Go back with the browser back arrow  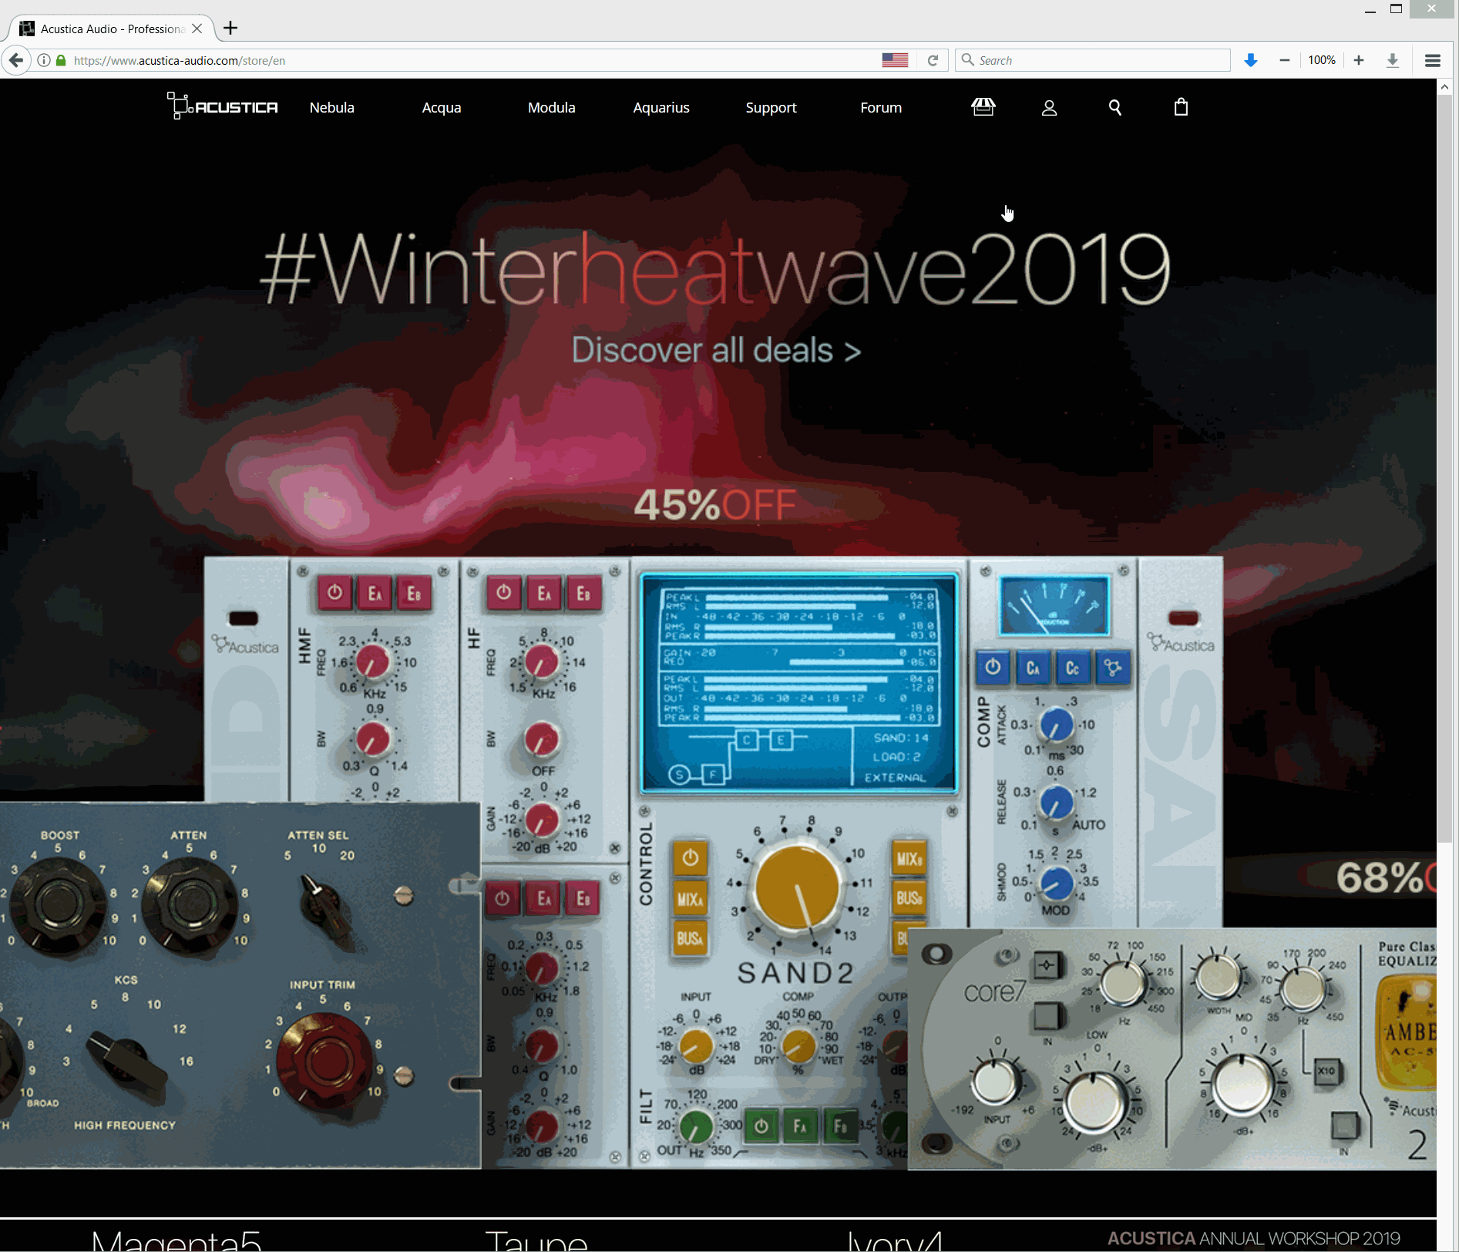click(16, 60)
